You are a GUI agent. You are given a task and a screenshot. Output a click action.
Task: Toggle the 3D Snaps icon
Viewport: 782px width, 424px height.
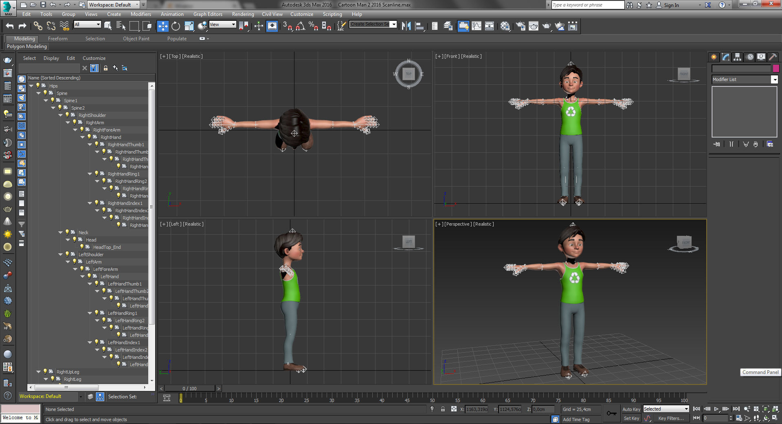click(x=288, y=26)
